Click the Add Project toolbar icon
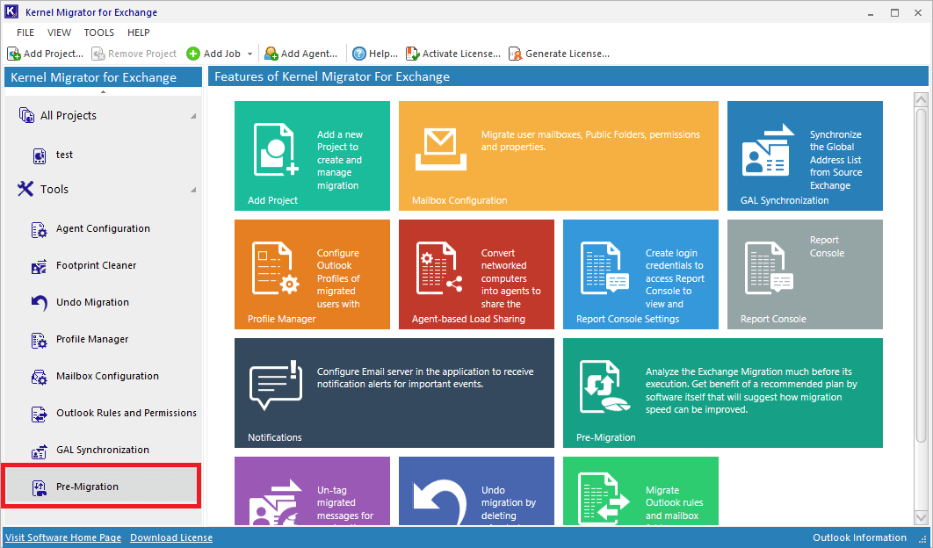This screenshot has width=933, height=548. pyautogui.click(x=14, y=54)
